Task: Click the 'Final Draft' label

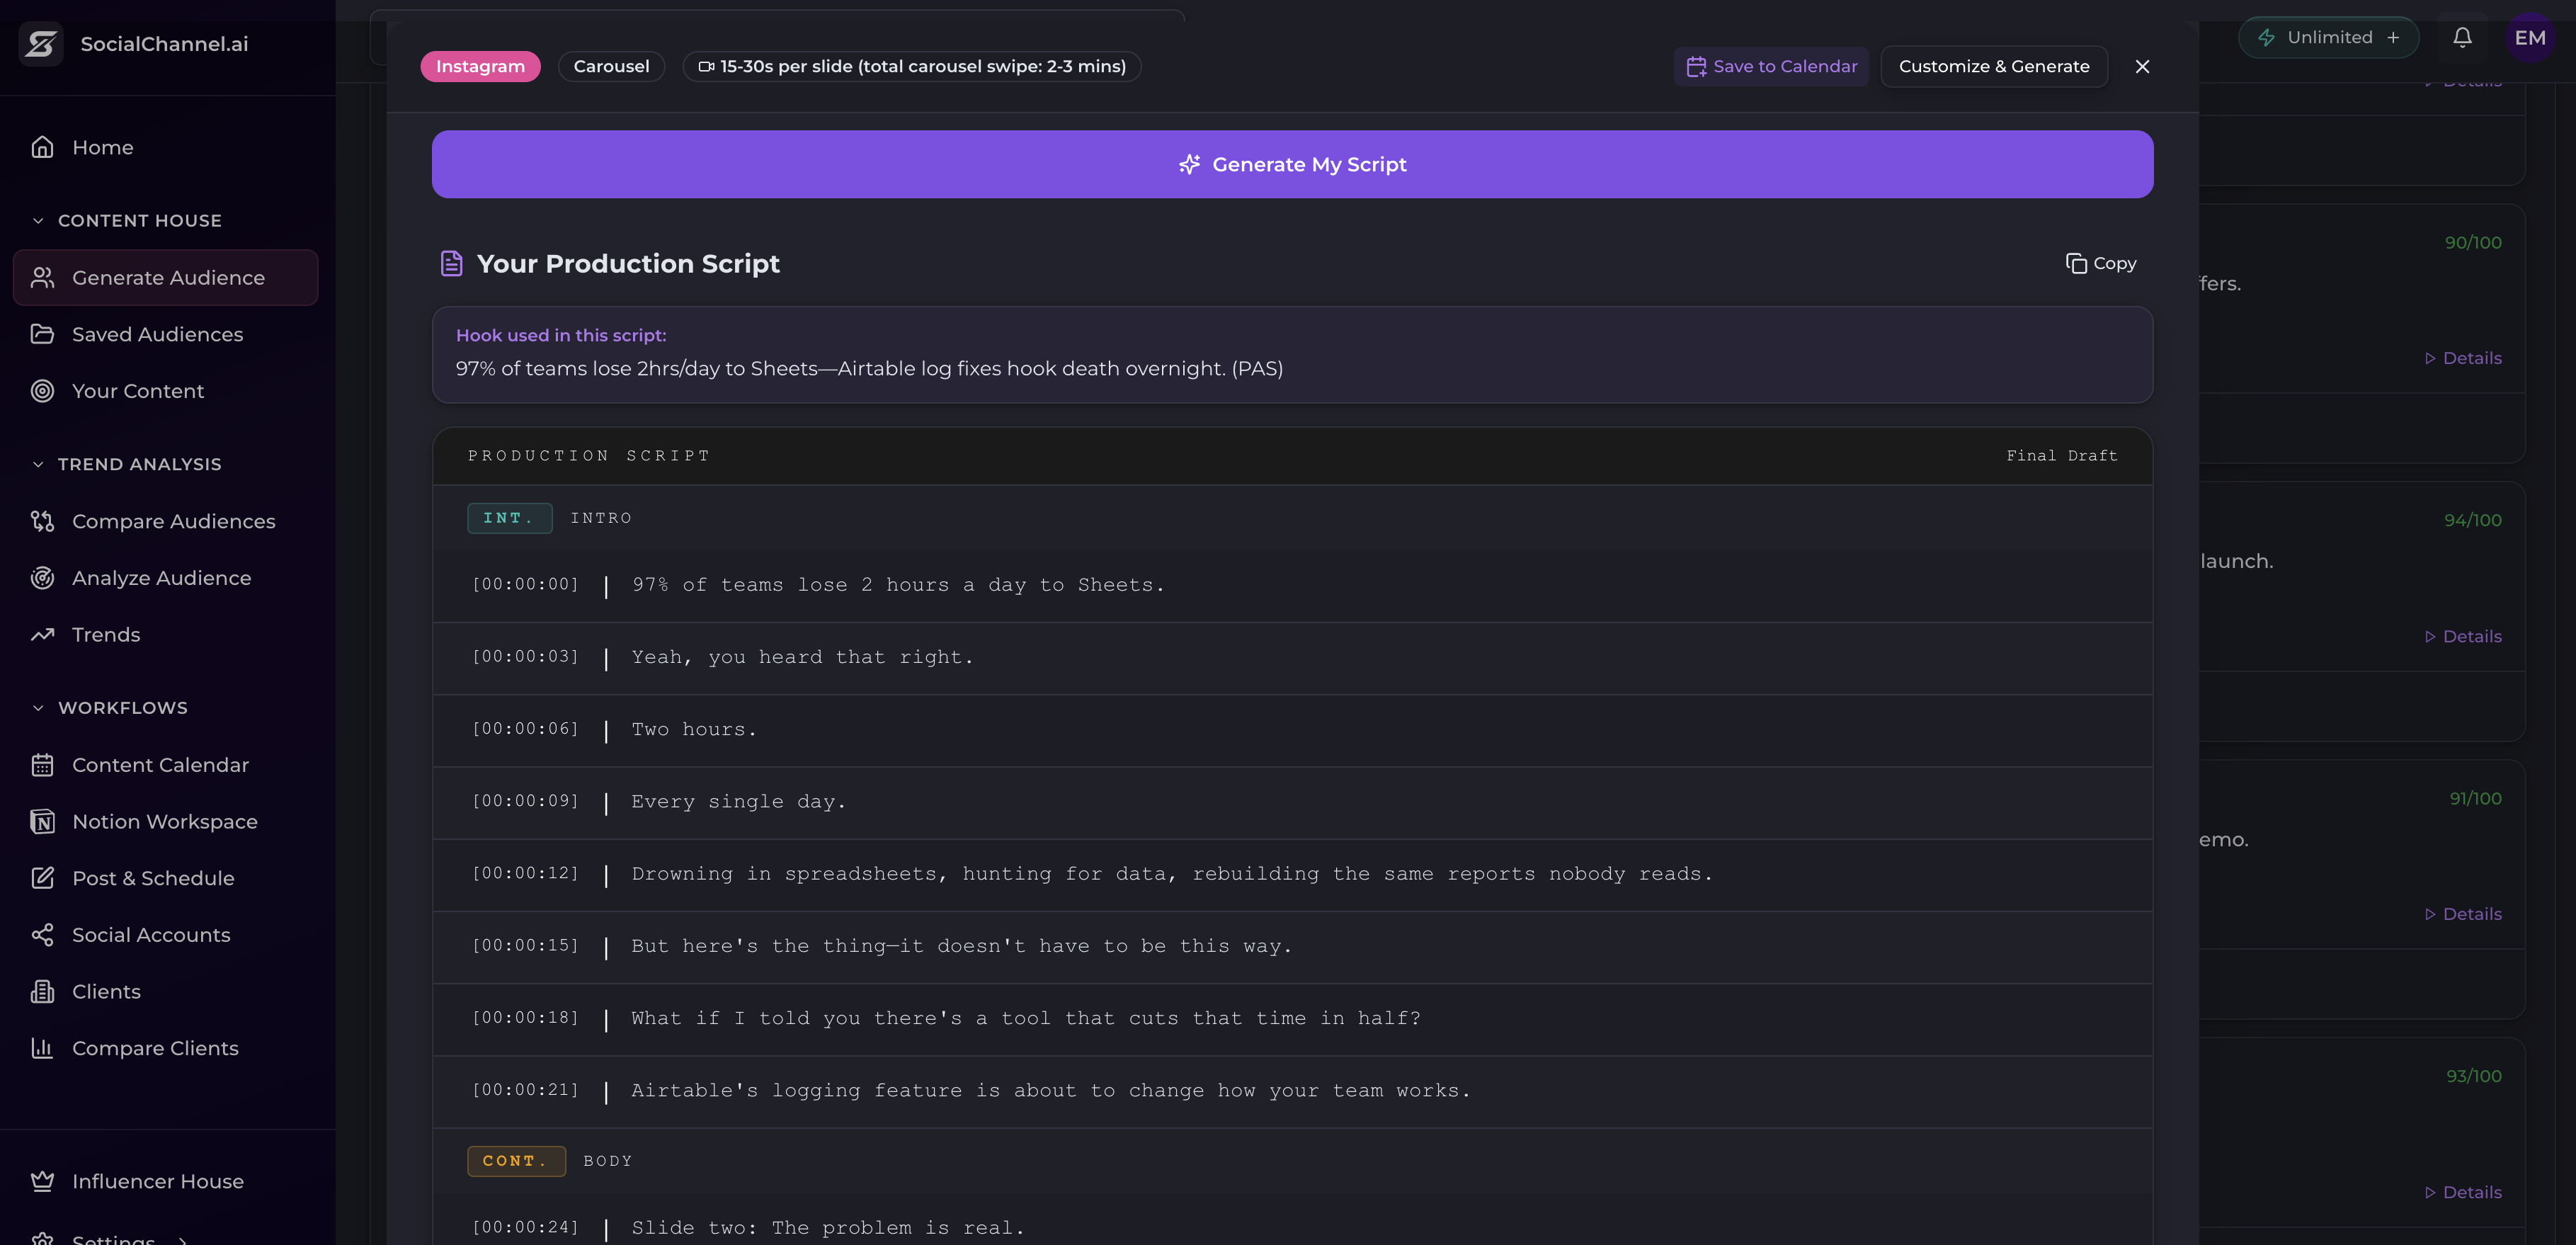Action: click(x=2061, y=456)
